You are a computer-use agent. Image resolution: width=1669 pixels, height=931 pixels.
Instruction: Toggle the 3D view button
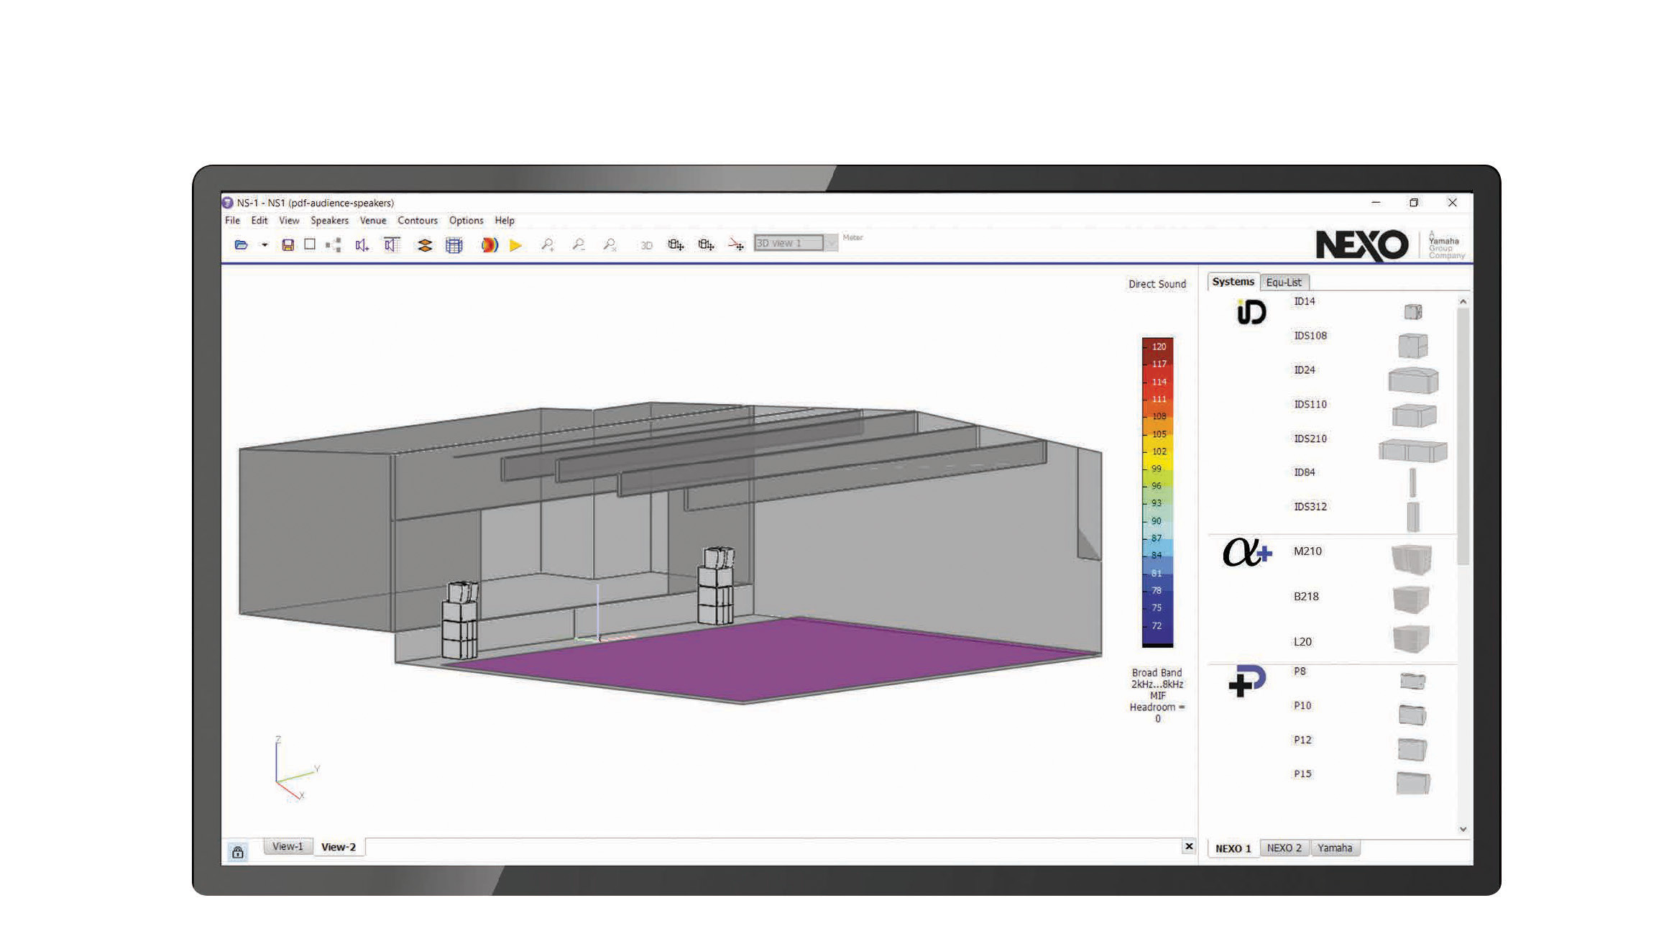[646, 245]
